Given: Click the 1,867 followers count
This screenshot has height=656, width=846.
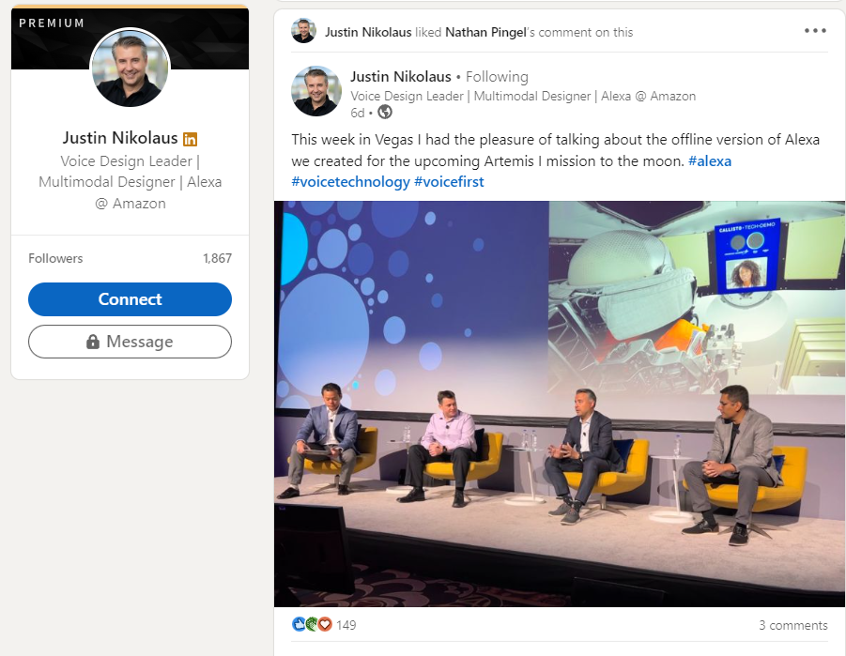Looking at the screenshot, I should pyautogui.click(x=218, y=258).
